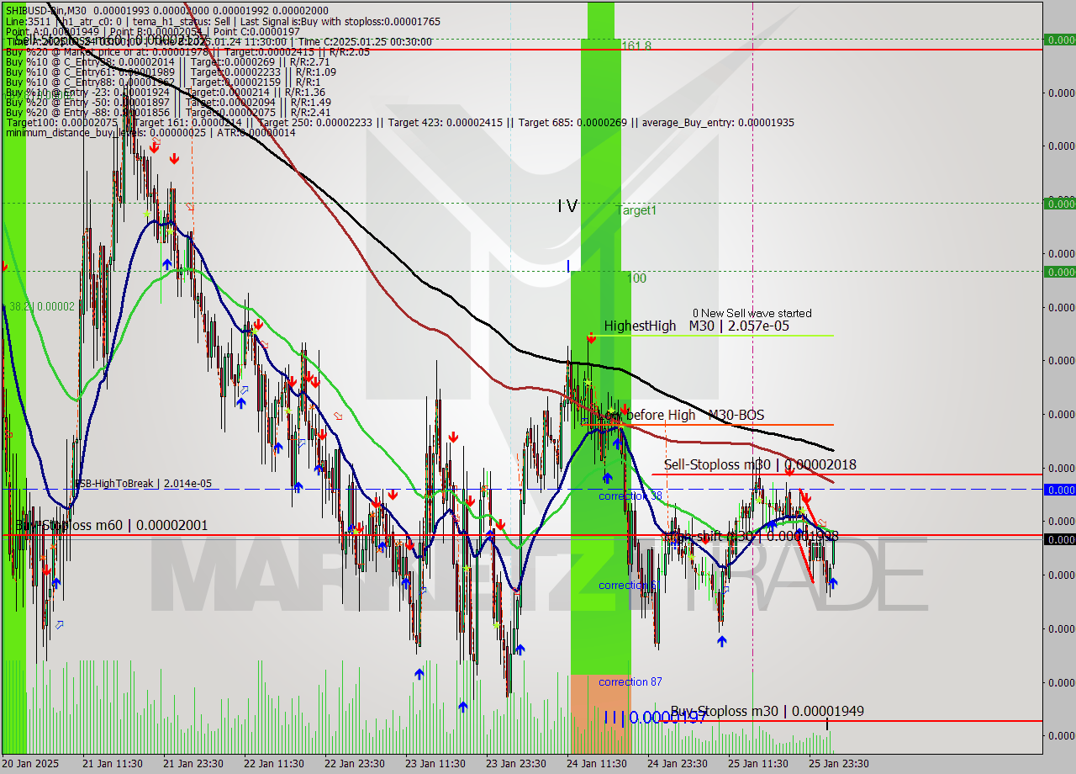
Task: Select the '161.8' Fibonacci level label
Action: tap(636, 45)
